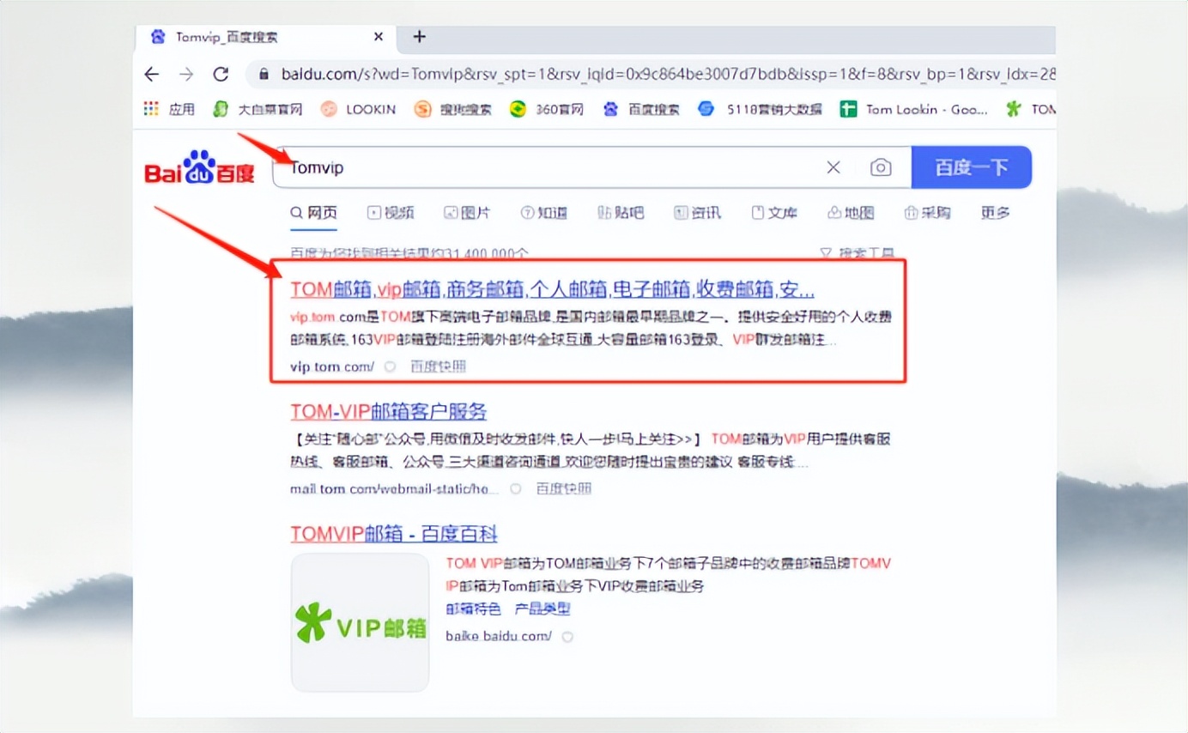Open the 5118营销大数据 bookmark
Screen dimensions: 1188x733
(x=760, y=109)
